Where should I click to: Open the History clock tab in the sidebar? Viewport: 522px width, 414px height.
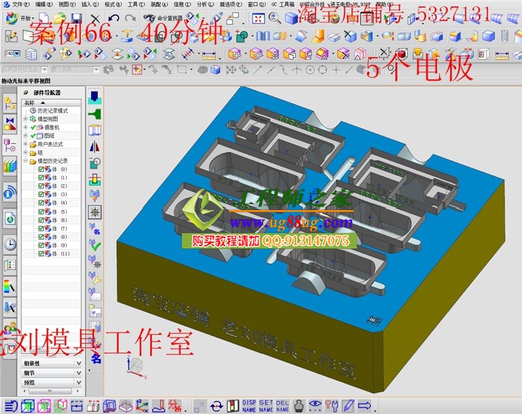pyautogui.click(x=10, y=243)
